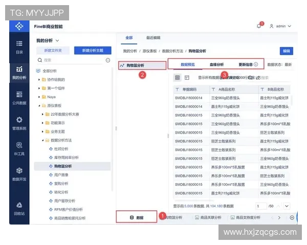The width and height of the screenshot is (307, 245).
Task: Expand the 功能演示 folder
Action: click(42, 123)
